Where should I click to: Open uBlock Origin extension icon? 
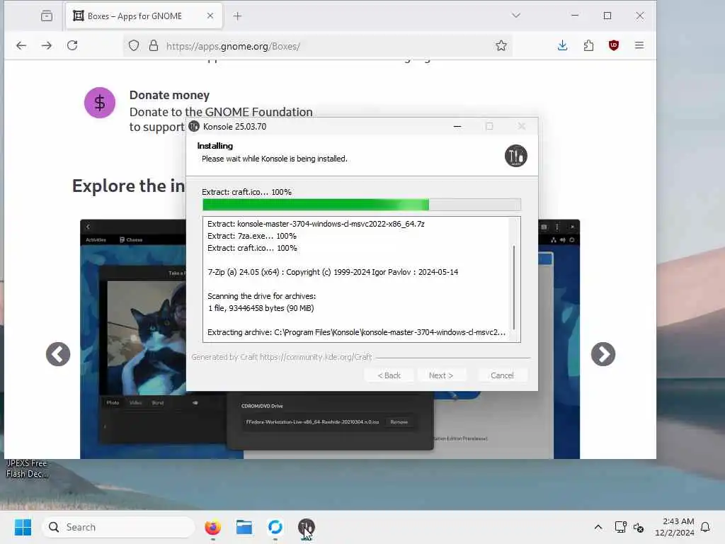614,45
